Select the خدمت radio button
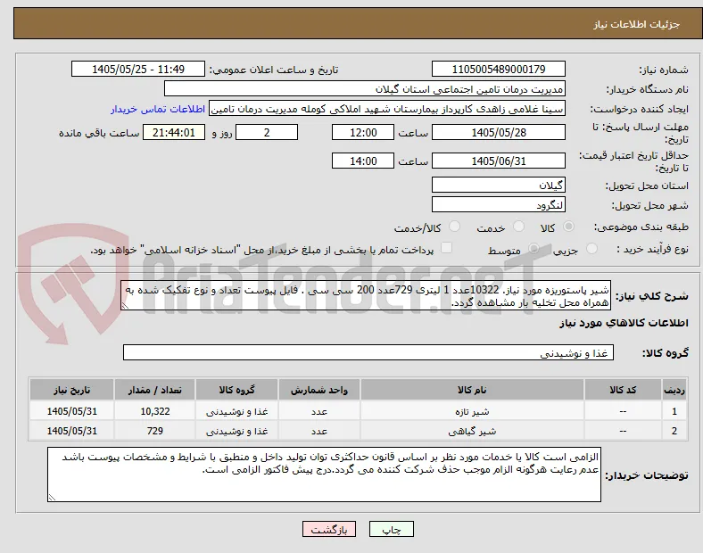Screen dimensions: 703x553 pyautogui.click(x=518, y=227)
